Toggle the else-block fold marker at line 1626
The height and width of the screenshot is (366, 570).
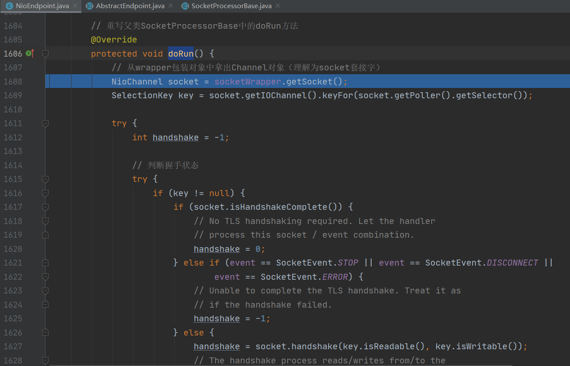tap(45, 333)
